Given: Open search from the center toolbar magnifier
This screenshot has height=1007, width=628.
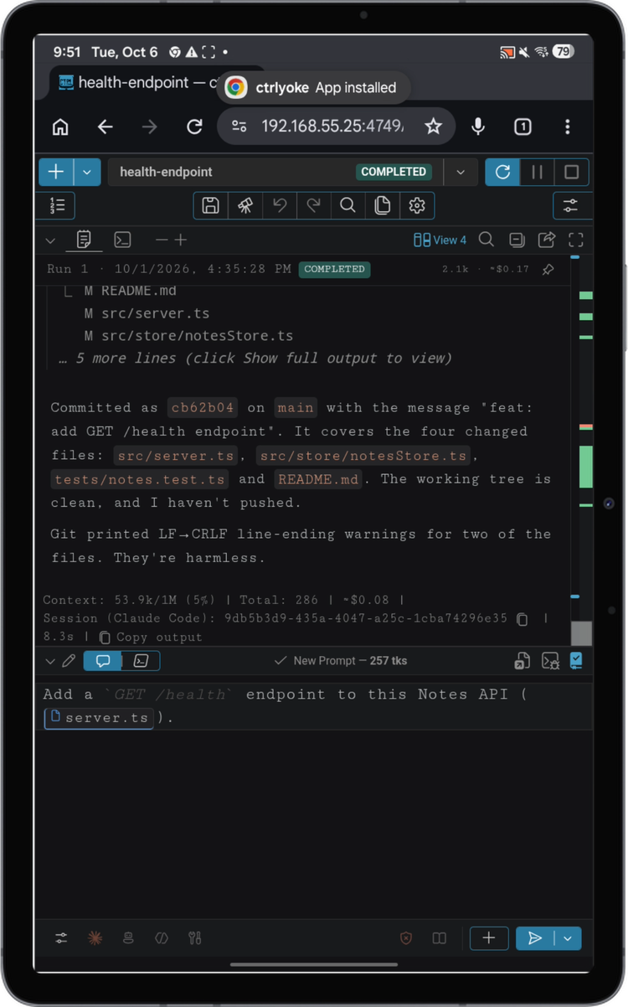Looking at the screenshot, I should (x=348, y=206).
